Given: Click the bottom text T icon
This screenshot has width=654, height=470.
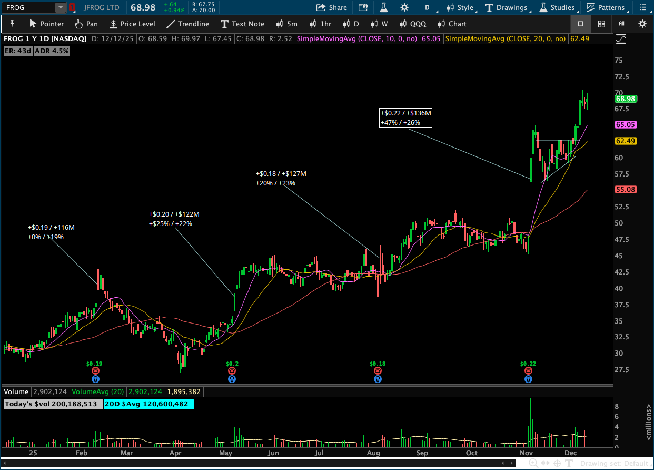Looking at the screenshot, I should [569, 463].
